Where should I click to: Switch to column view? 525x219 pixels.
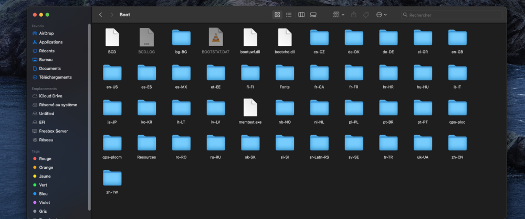click(x=301, y=15)
